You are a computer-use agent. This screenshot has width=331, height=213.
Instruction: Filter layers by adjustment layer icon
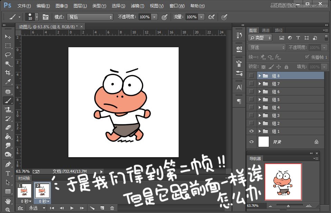tap(290, 38)
